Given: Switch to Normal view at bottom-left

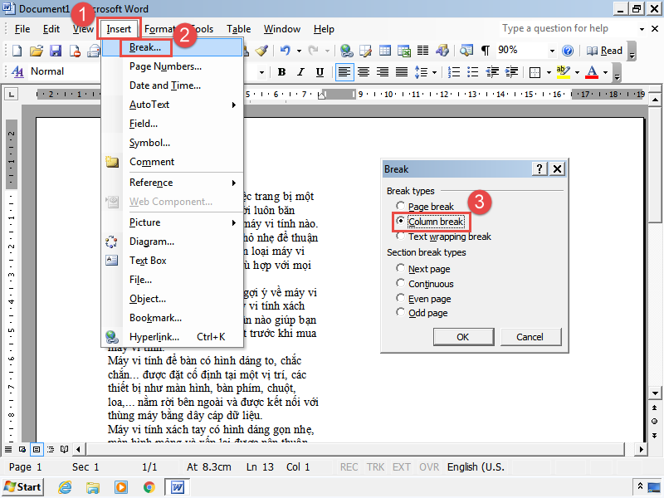Looking at the screenshot, I should point(8,449).
